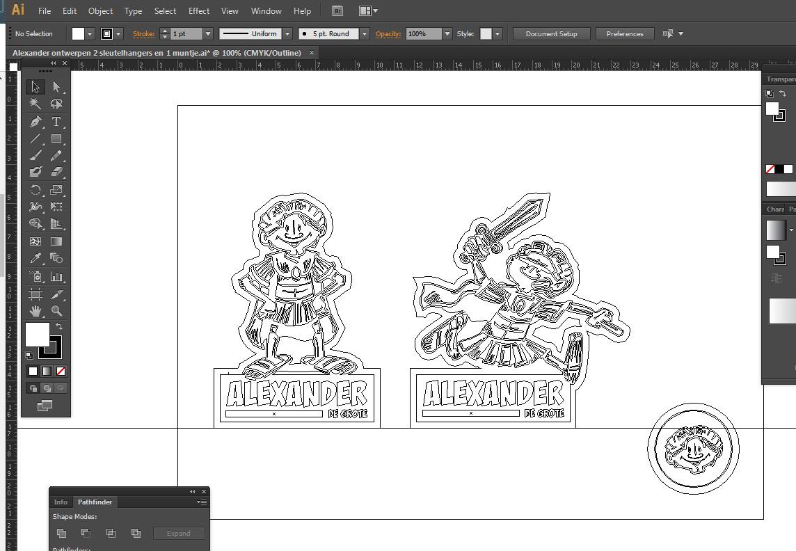Select the Zoom magnifier tool
The image size is (796, 551).
[x=56, y=311]
